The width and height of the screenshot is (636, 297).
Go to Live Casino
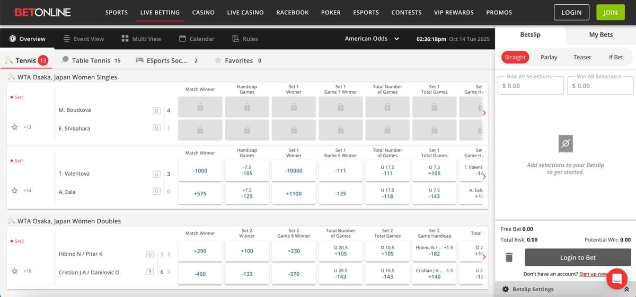point(245,12)
